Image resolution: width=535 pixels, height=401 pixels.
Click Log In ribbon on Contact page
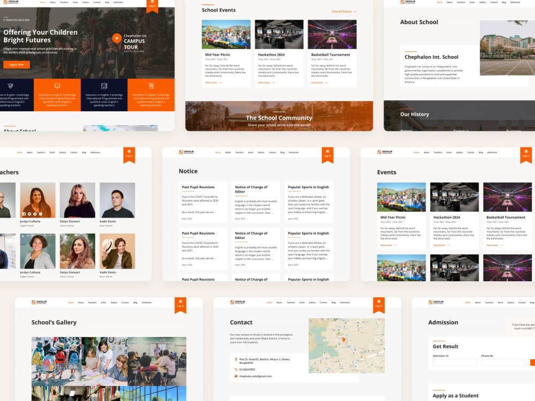(379, 305)
